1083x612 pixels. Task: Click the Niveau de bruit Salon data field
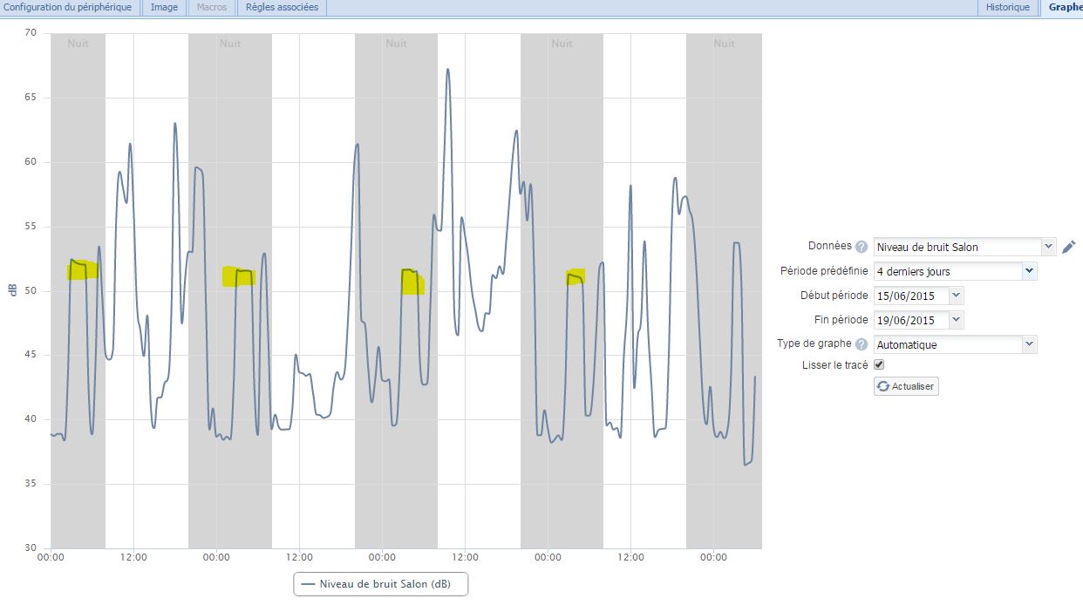coord(957,247)
